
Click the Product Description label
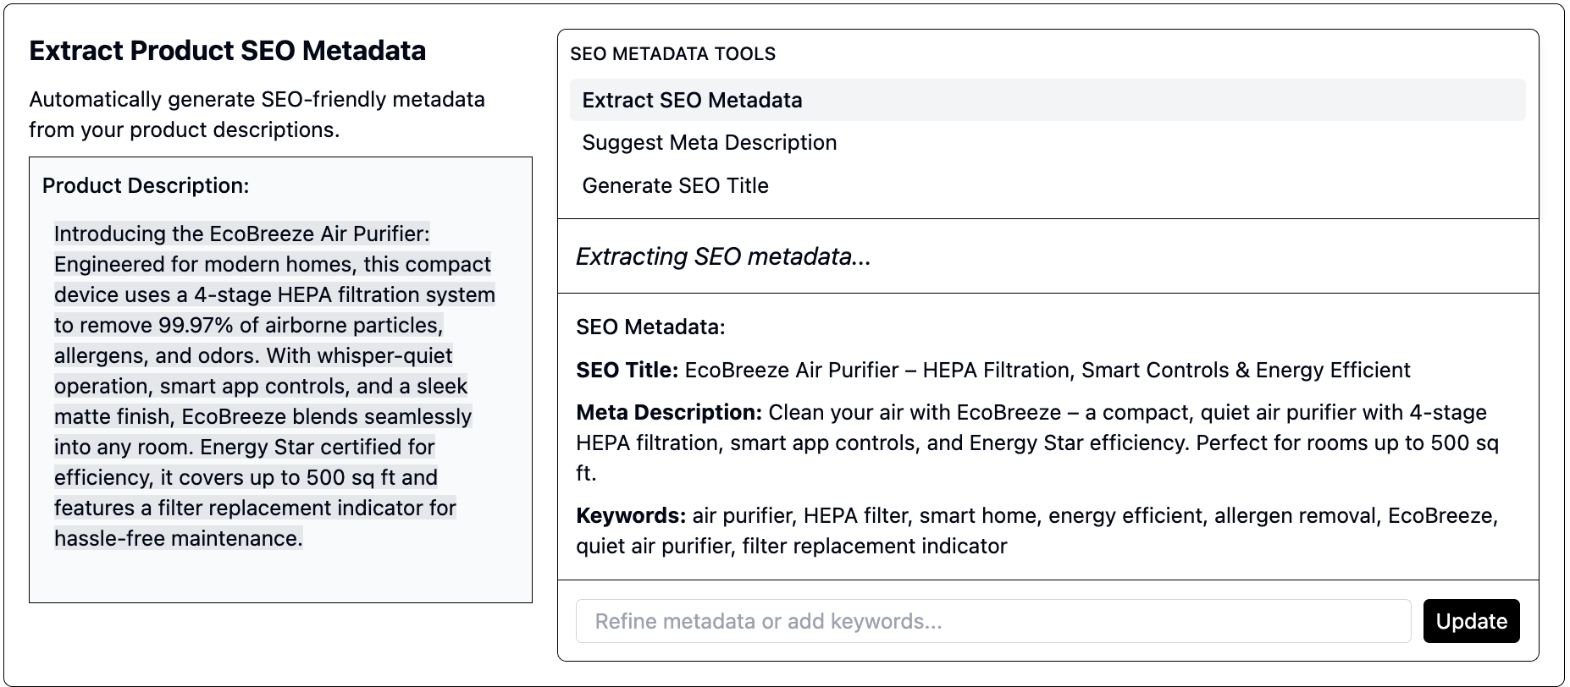pyautogui.click(x=146, y=185)
